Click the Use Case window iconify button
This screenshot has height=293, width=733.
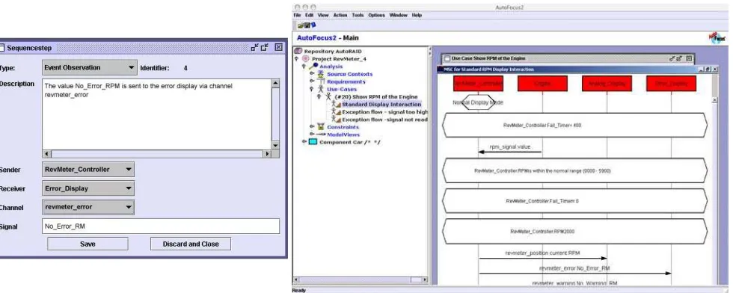(672, 58)
